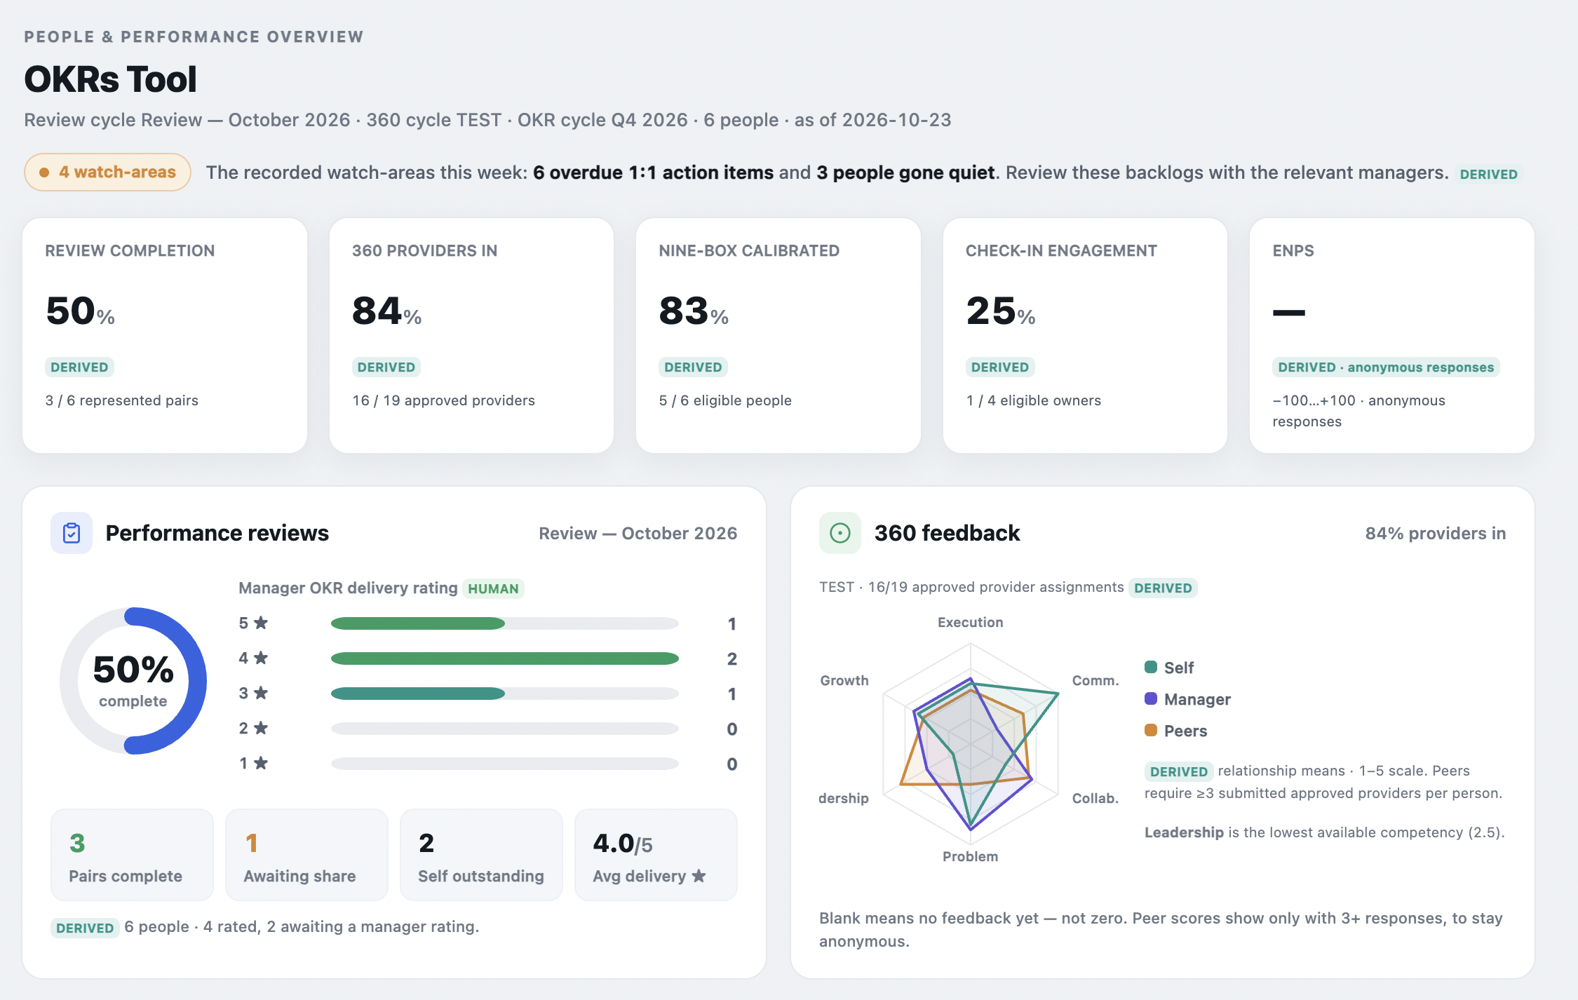This screenshot has height=1000, width=1578.
Task: Click the OKRs Tool page title
Action: pyautogui.click(x=111, y=79)
